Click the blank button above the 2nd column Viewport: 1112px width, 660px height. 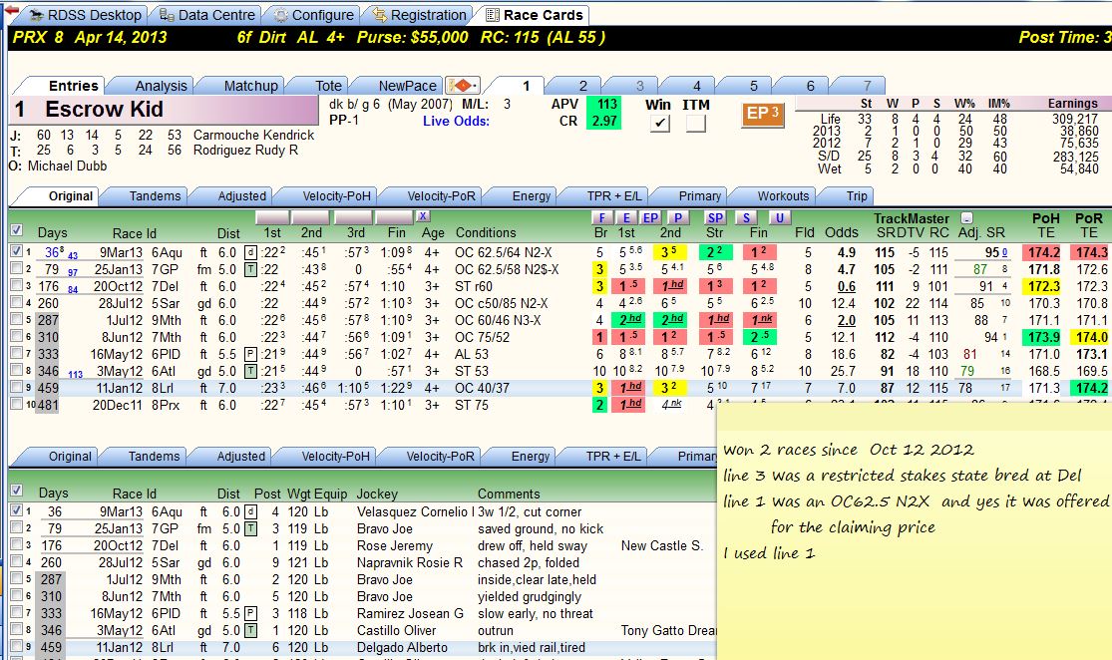[310, 217]
